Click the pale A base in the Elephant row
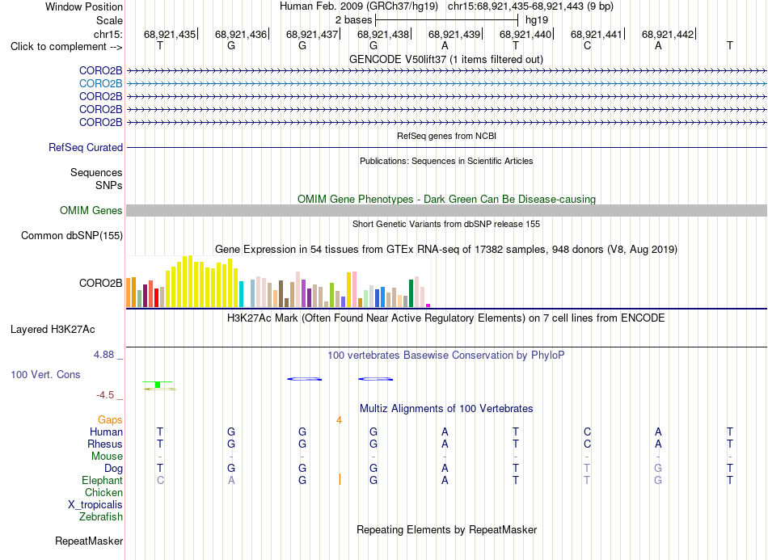Image resolution: width=768 pixels, height=560 pixels. [231, 480]
